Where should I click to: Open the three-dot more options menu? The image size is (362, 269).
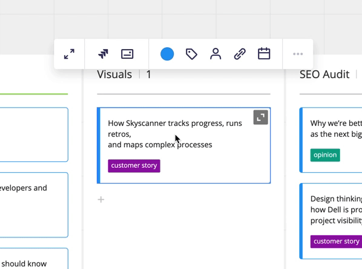[298, 54]
